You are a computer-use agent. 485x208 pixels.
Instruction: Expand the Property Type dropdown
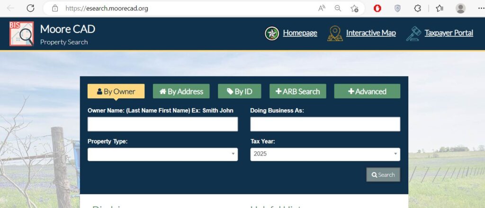163,154
